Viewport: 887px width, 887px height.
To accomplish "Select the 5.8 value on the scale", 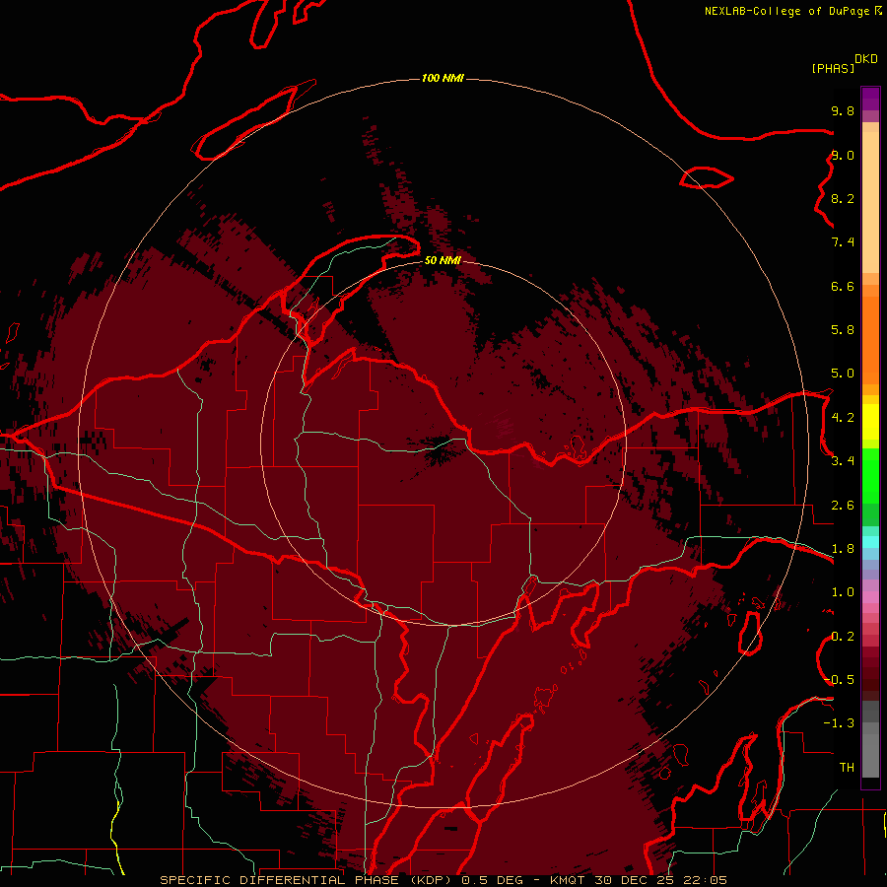I will pos(843,330).
